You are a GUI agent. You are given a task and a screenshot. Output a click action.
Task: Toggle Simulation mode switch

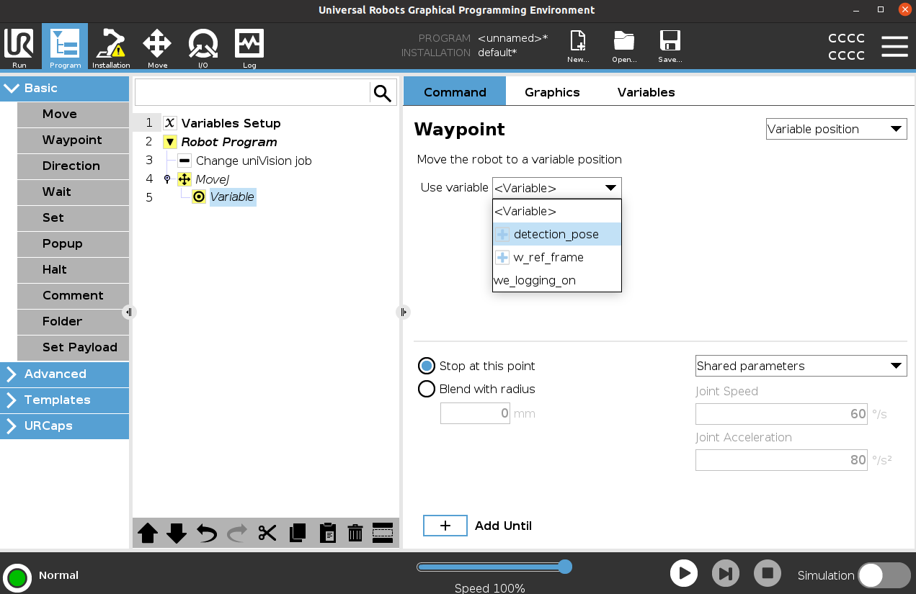[x=884, y=575]
